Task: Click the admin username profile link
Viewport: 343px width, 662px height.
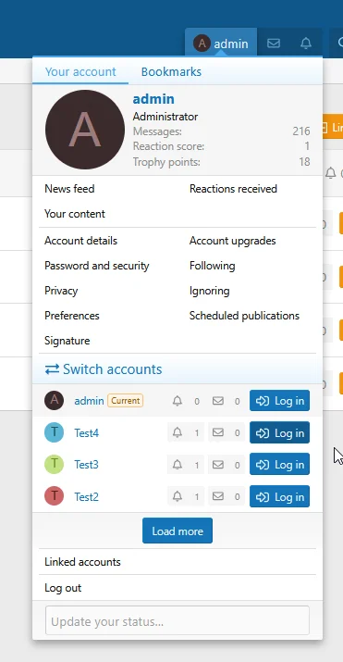Action: [153, 99]
